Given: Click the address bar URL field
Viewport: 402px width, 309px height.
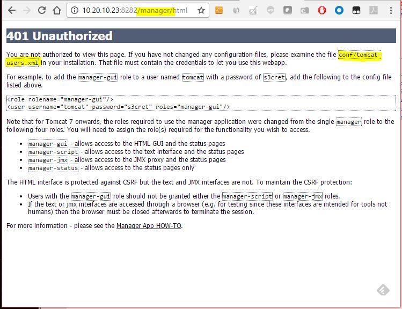Looking at the screenshot, I should (x=134, y=10).
